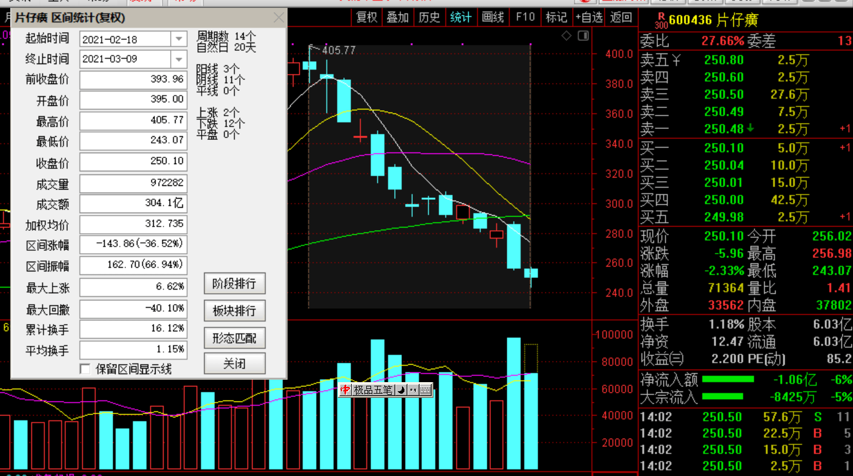853x476 pixels.
Task: Click the 最大上涨 field showing 6.62%
Action: (x=133, y=287)
